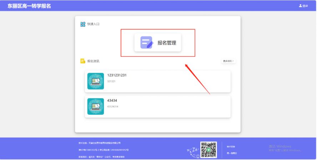
Task: Click the 快速入口 section icon
Action: pyautogui.click(x=83, y=24)
